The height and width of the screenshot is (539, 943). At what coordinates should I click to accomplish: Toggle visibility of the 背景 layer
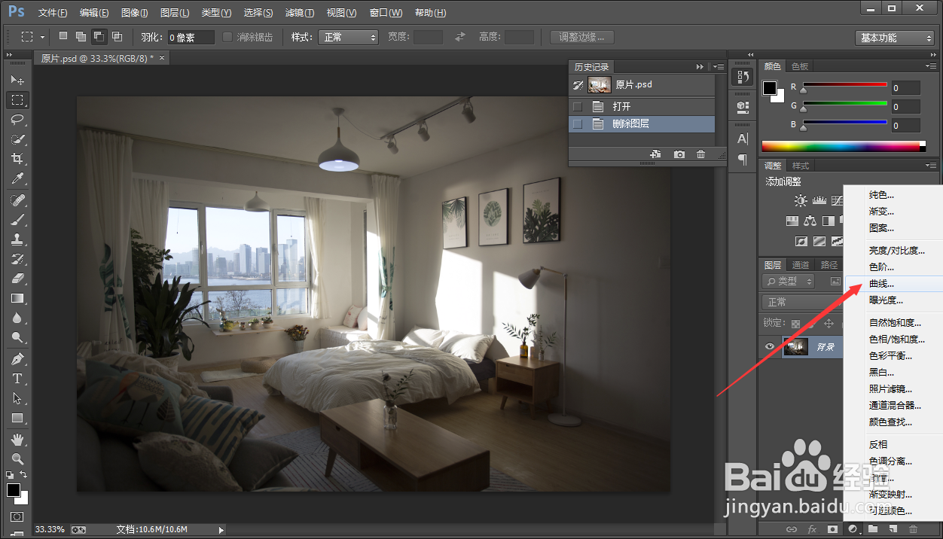point(770,346)
